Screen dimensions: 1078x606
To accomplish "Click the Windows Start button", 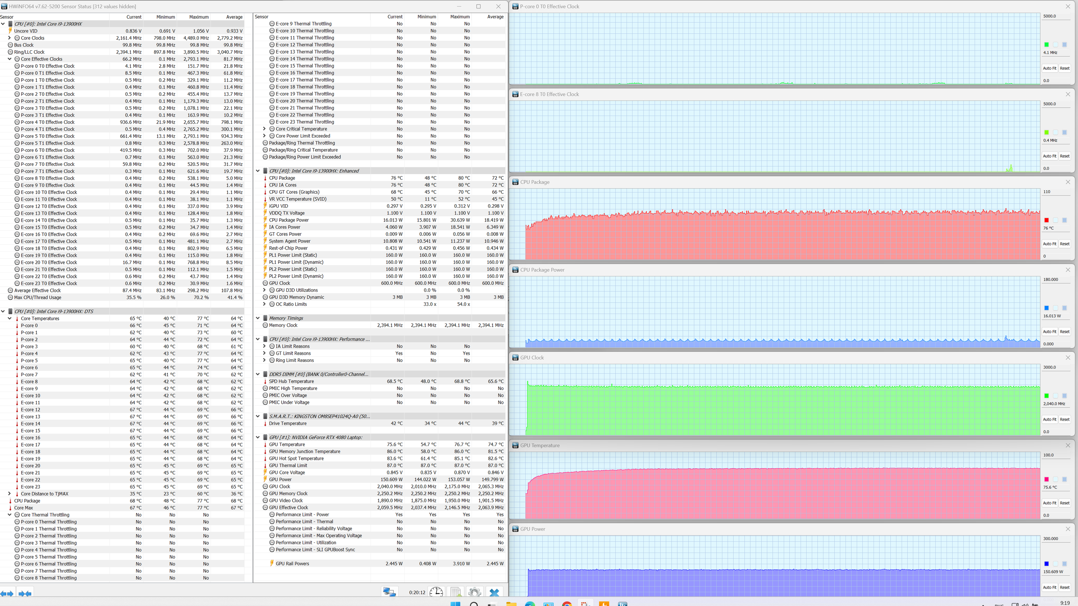I will pyautogui.click(x=455, y=604).
